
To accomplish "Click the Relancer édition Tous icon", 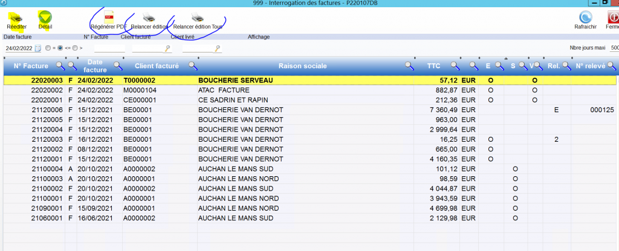I will [x=197, y=17].
